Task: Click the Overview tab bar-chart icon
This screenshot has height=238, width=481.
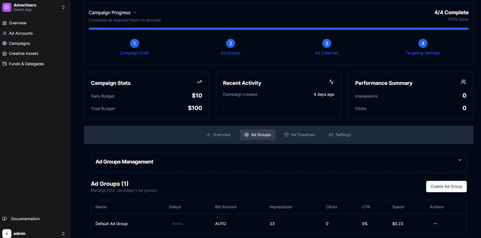Action: point(209,135)
